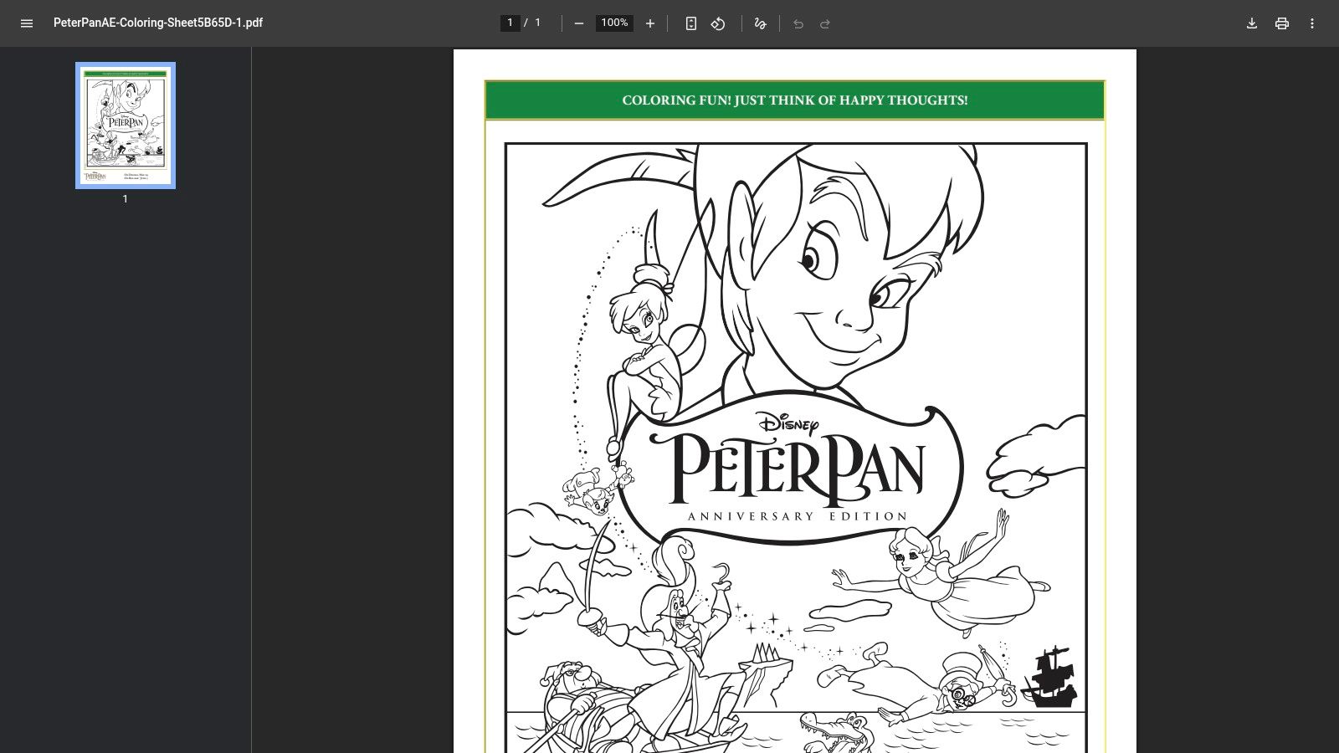Click the coloring sheet page area

pyautogui.click(x=795, y=418)
